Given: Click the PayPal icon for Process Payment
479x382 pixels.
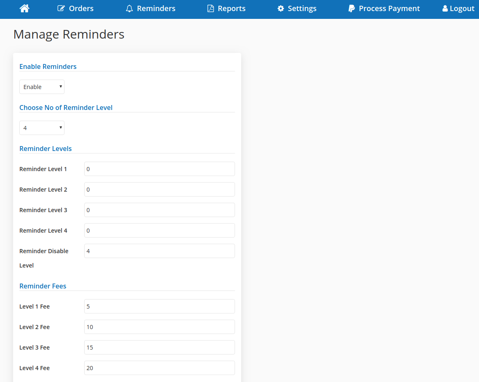Looking at the screenshot, I should pyautogui.click(x=352, y=9).
